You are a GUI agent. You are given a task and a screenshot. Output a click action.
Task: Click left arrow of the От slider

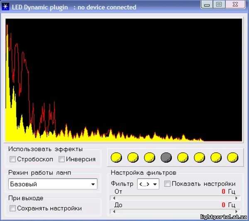coord(114,198)
